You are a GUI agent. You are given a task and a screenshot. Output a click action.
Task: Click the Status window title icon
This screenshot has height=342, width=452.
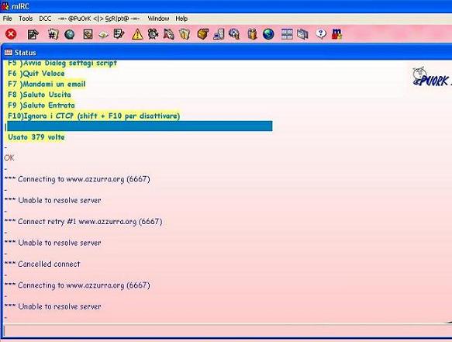(9, 53)
